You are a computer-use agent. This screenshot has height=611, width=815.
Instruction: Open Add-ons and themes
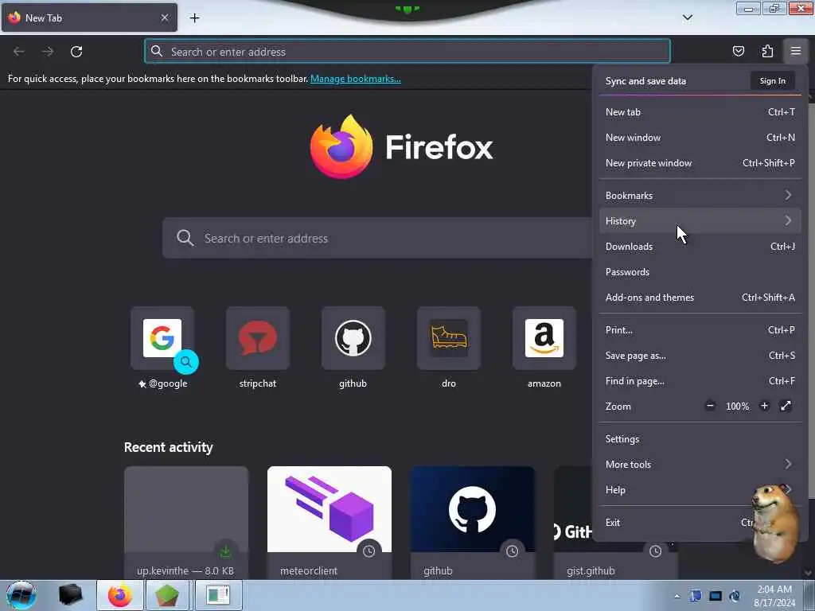tap(700, 298)
